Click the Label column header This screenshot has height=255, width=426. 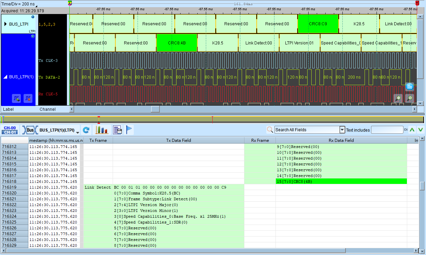[x=9, y=109]
